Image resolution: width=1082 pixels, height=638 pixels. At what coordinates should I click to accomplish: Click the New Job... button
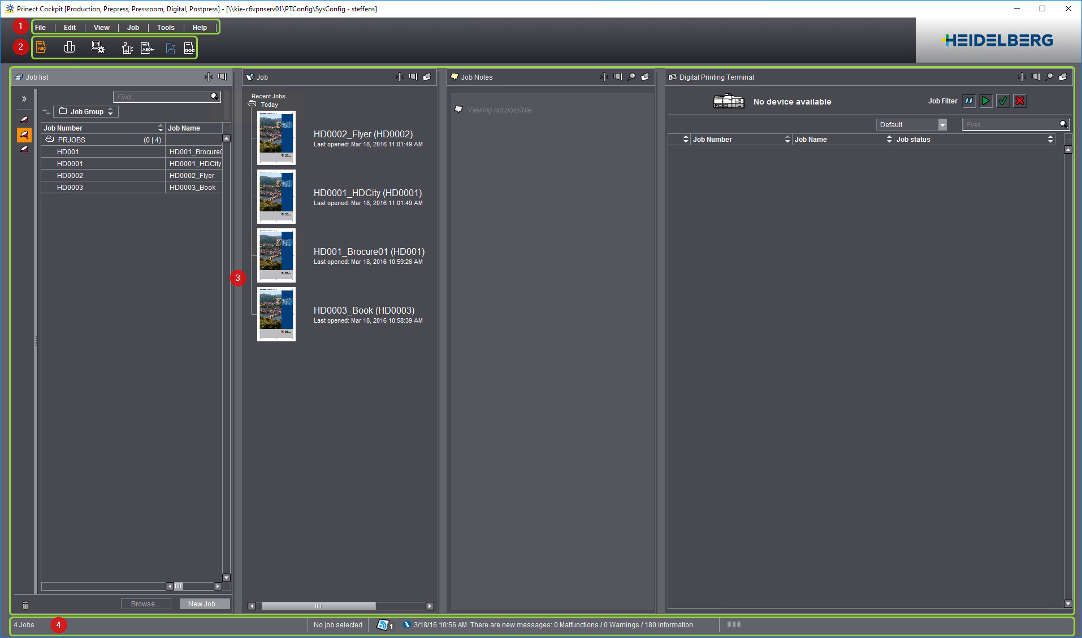[x=204, y=604]
